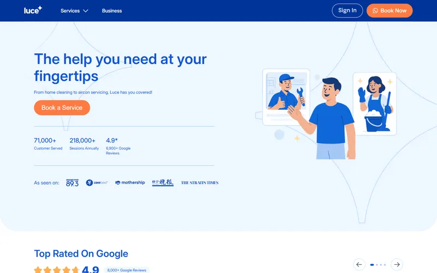Open the Business menu item
This screenshot has width=437, height=273.
112,11
